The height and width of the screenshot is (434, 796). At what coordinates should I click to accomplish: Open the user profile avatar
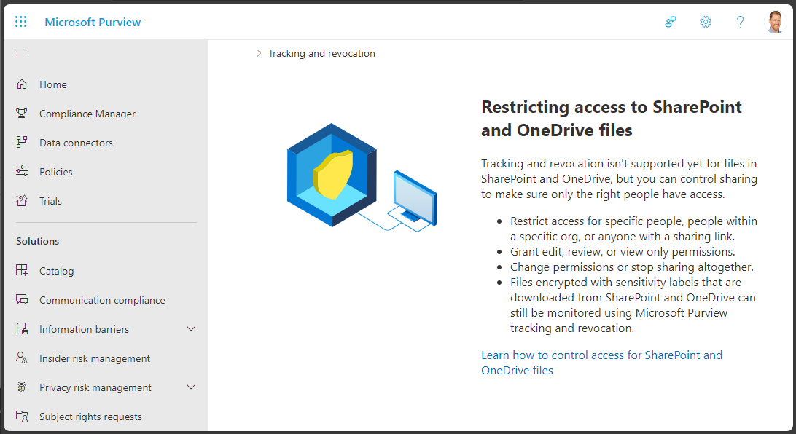click(x=775, y=21)
